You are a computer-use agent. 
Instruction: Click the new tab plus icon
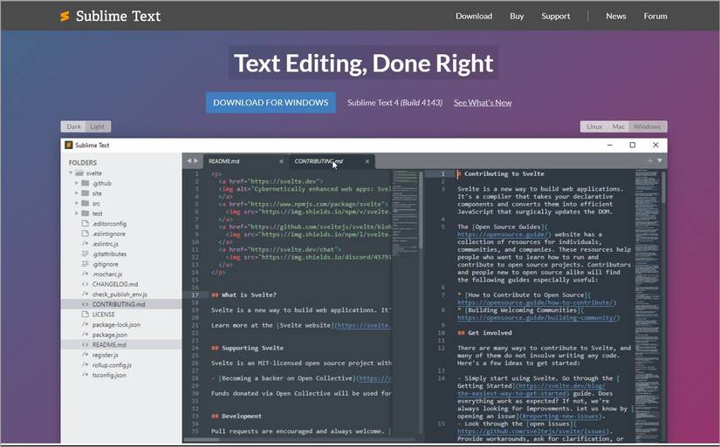coord(649,161)
